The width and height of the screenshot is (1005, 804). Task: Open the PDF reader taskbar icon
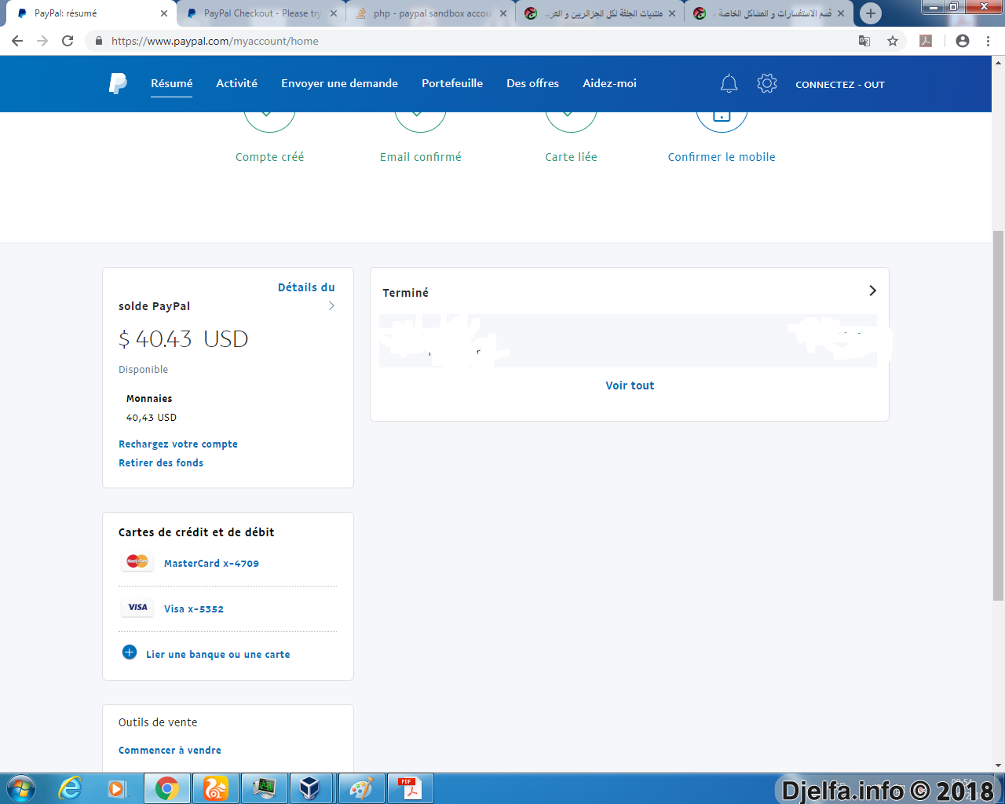point(409,788)
